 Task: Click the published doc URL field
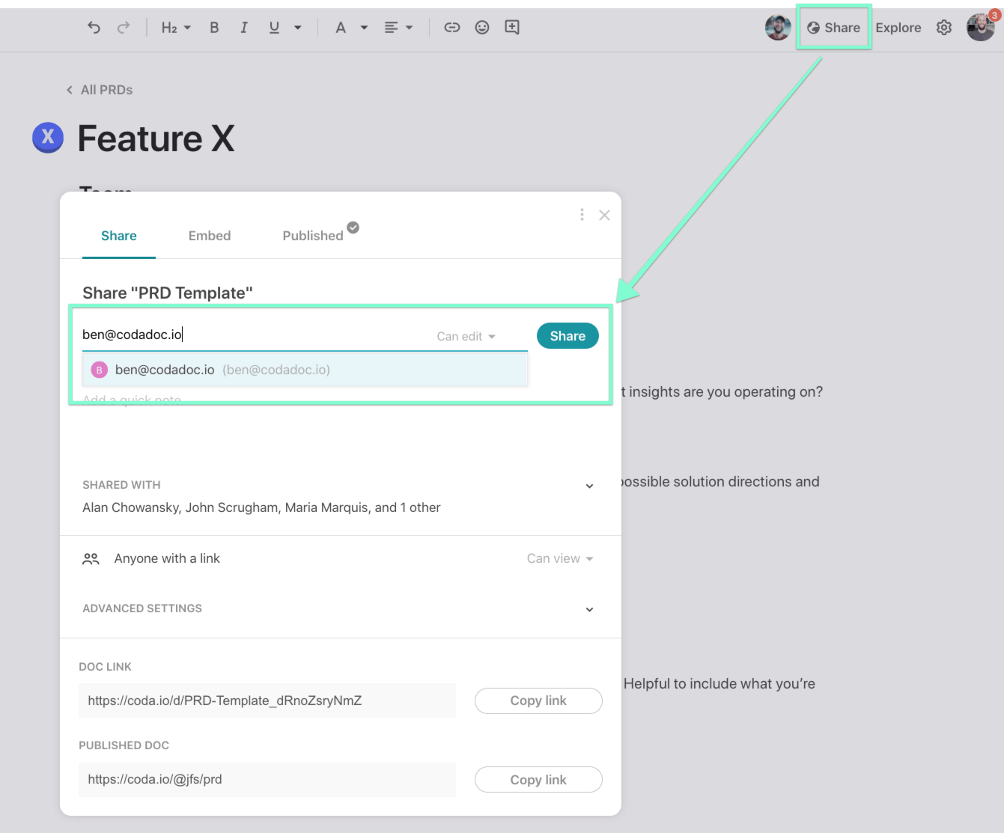267,779
